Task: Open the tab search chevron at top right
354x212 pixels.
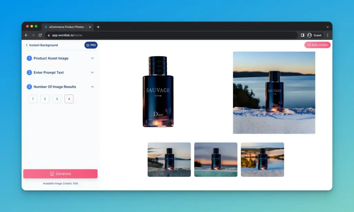Action: pyautogui.click(x=328, y=27)
